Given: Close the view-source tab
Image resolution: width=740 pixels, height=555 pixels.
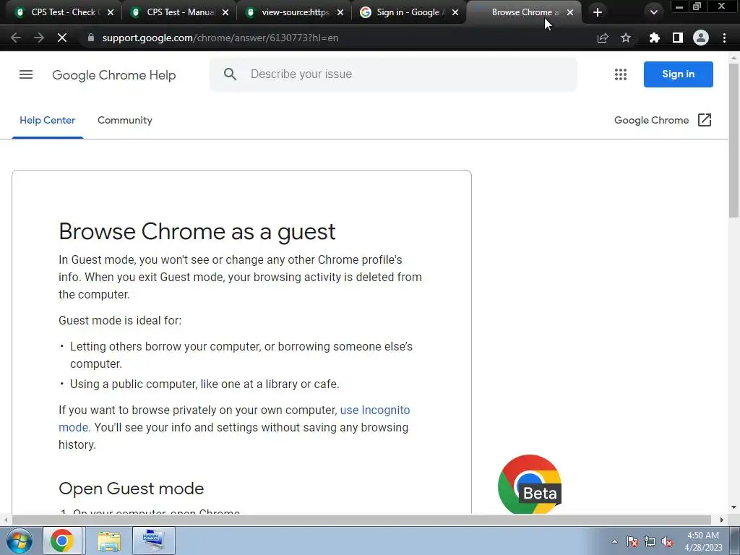Looking at the screenshot, I should coord(340,12).
